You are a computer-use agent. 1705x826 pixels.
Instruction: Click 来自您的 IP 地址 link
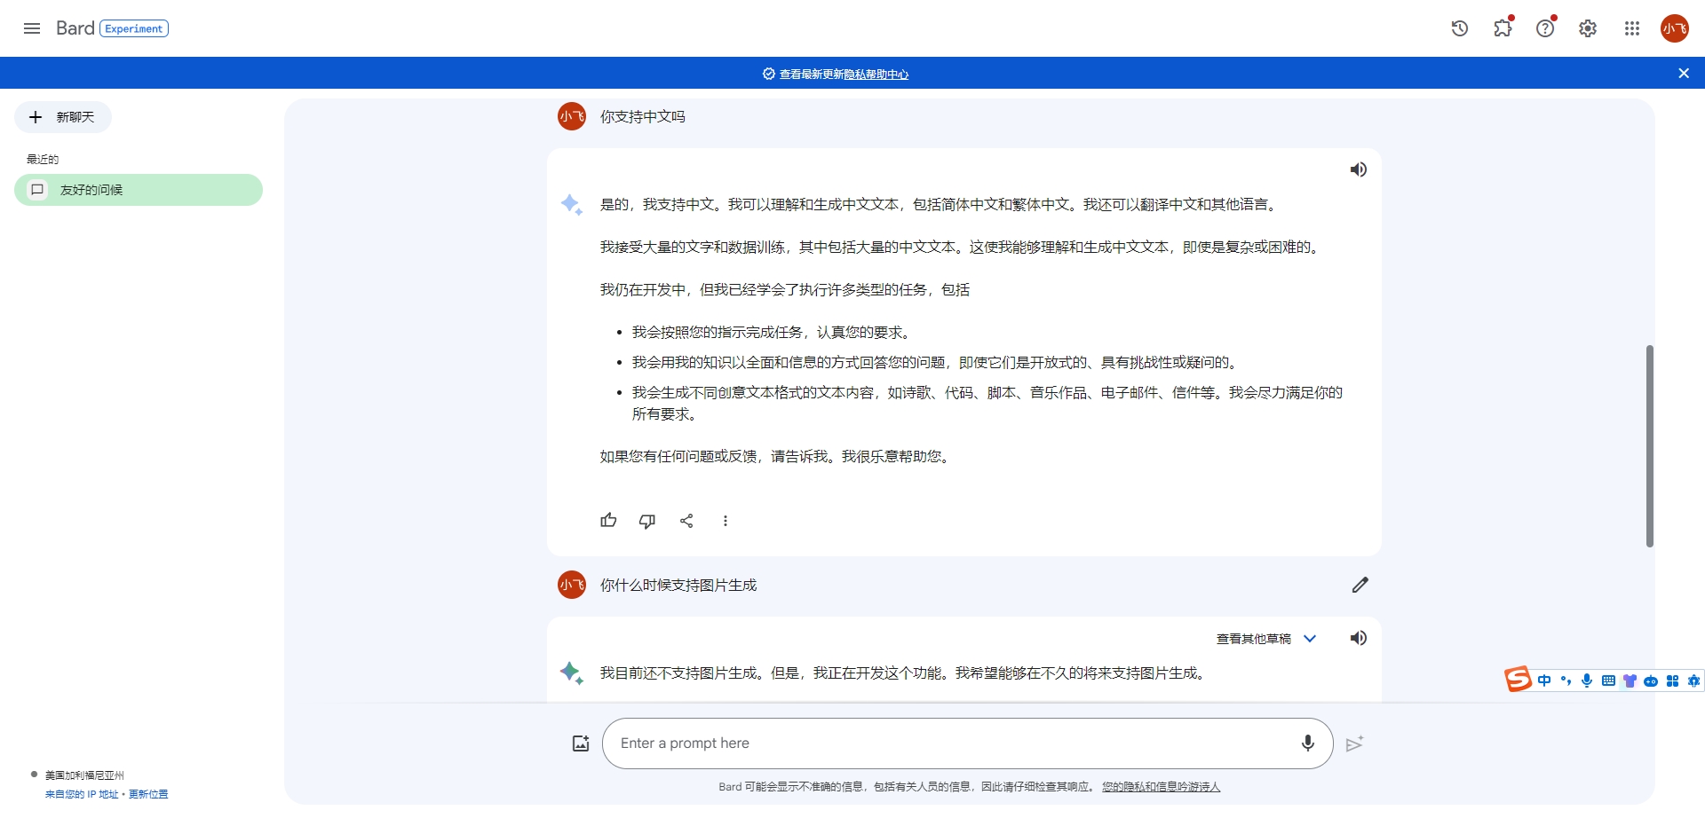tap(82, 795)
